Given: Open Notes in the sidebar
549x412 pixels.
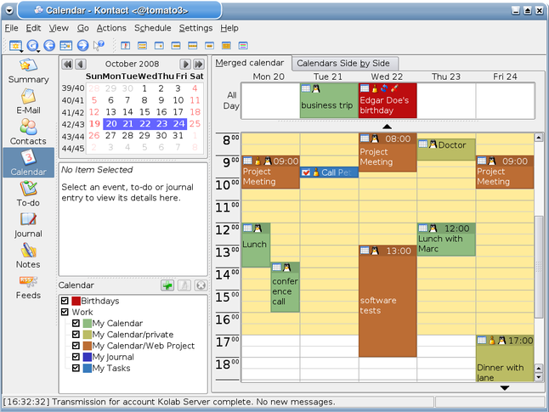Looking at the screenshot, I should (28, 256).
